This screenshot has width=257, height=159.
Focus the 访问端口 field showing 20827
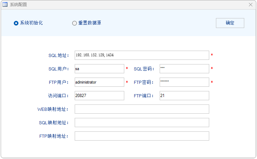pos(99,96)
